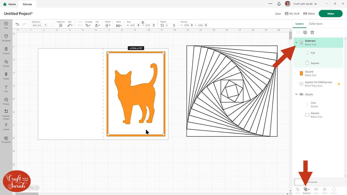This screenshot has width=347, height=195.
Task: Select the Text tool
Action: 6,88
